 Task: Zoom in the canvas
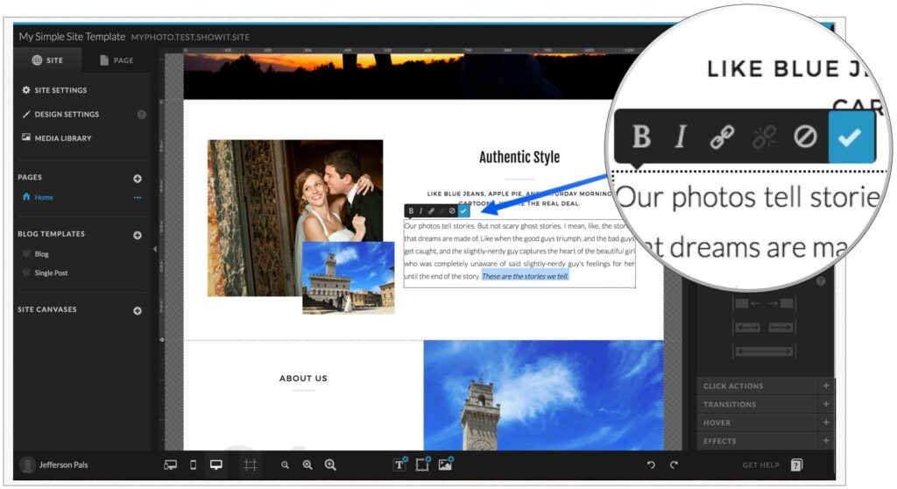[x=330, y=465]
